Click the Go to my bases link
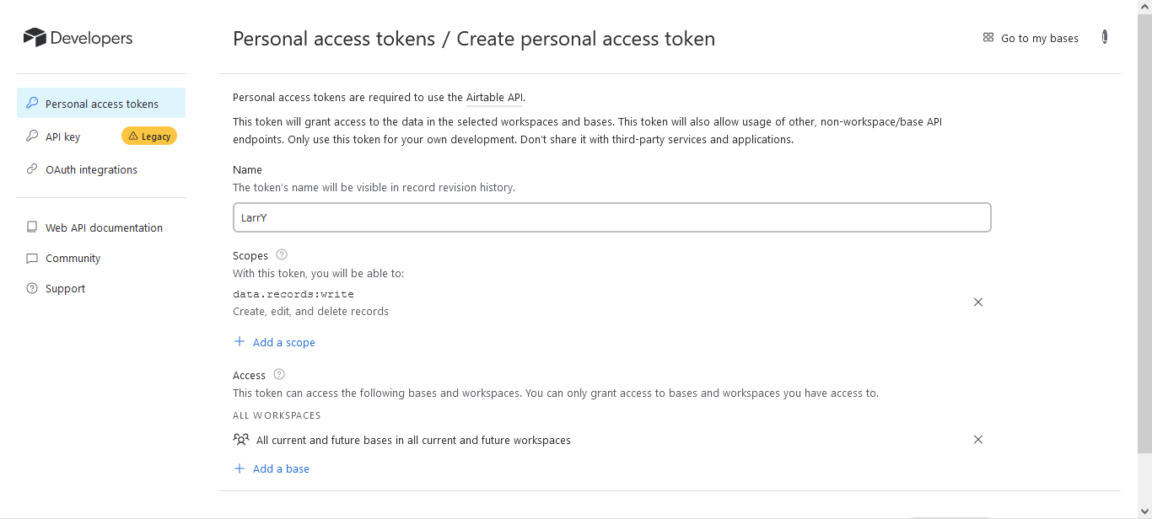The image size is (1152, 519). 1031,38
